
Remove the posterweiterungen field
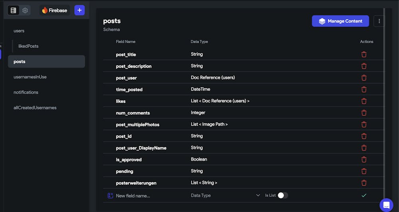point(364,183)
